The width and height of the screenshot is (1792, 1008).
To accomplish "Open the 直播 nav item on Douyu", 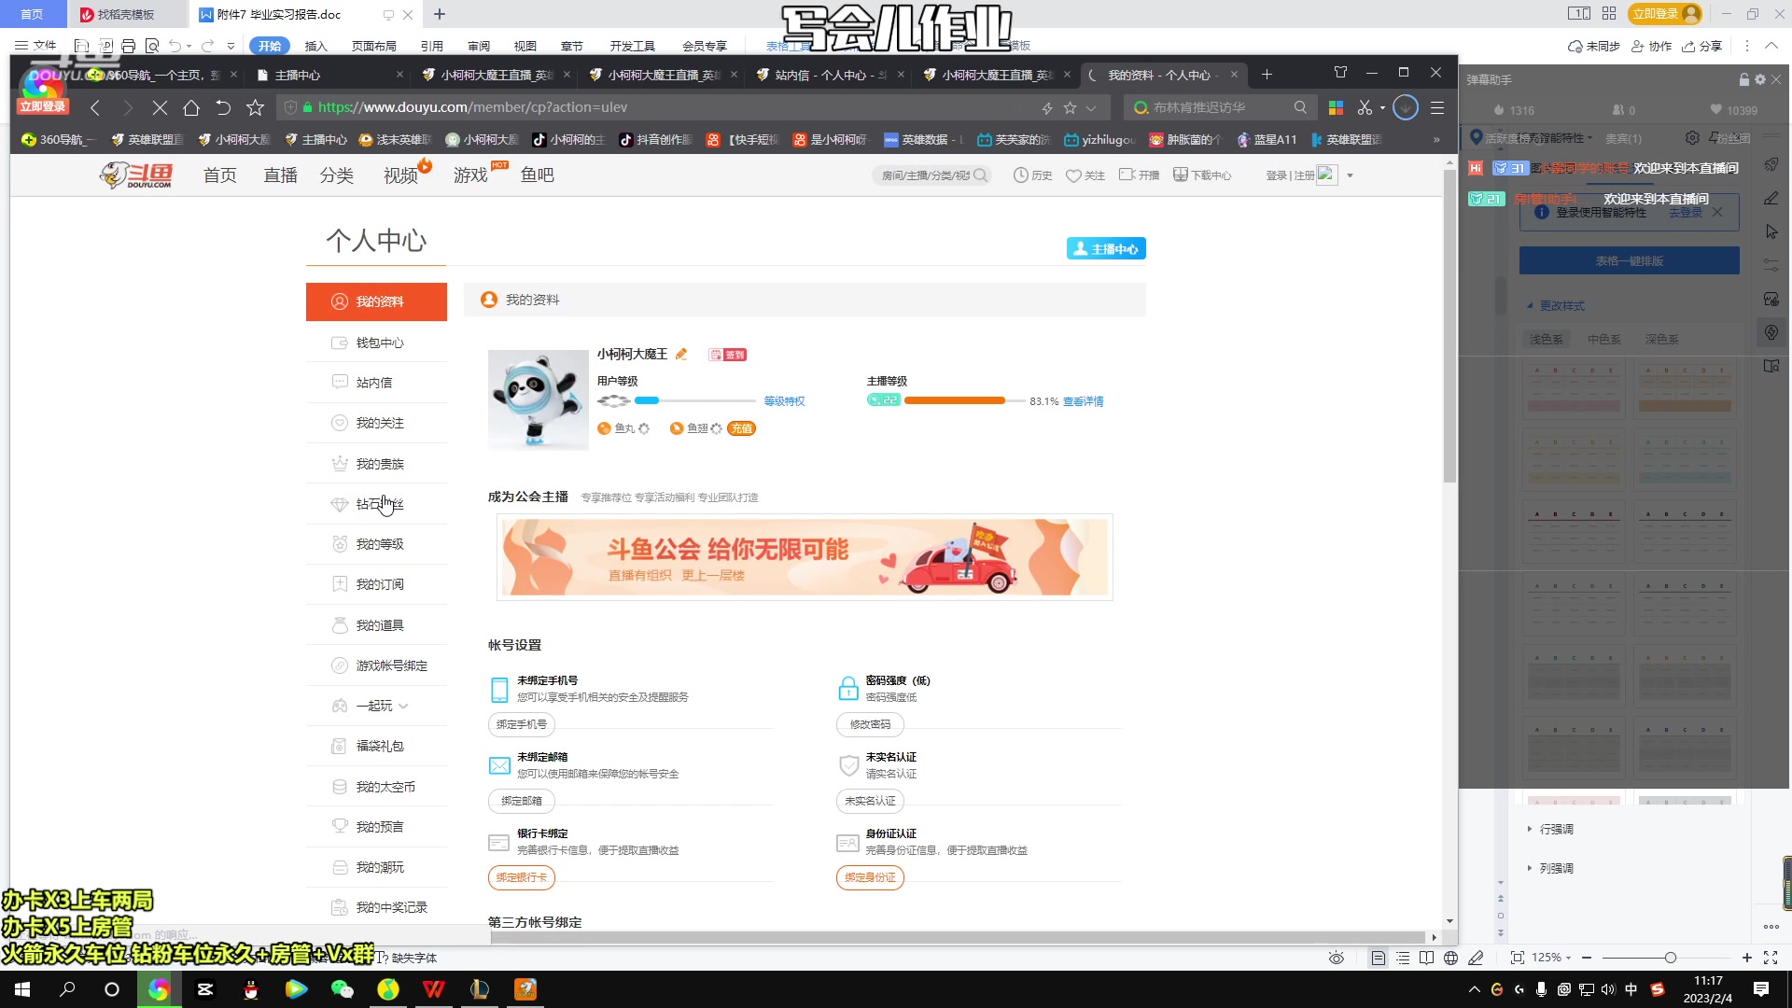I will coord(280,175).
